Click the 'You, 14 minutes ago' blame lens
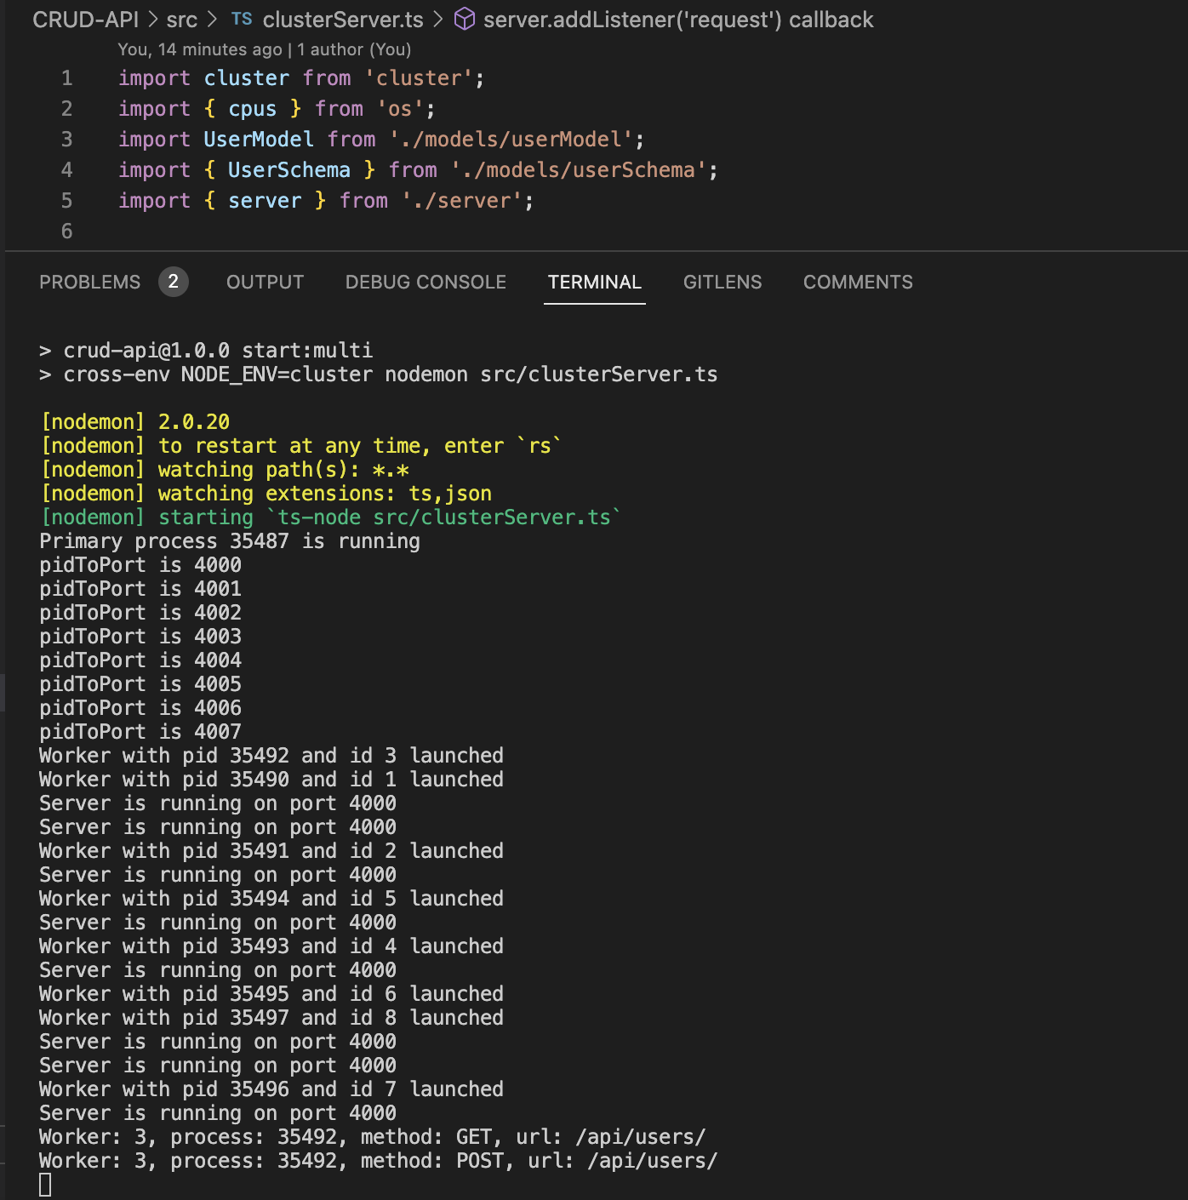1188x1200 pixels. tap(199, 50)
